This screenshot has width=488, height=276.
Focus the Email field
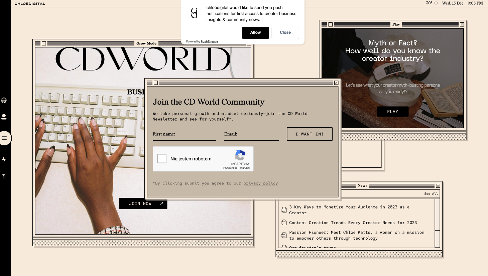pyautogui.click(x=251, y=134)
